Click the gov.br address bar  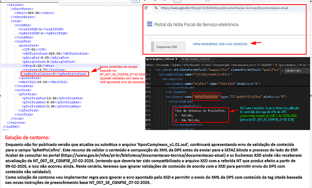(217, 8)
